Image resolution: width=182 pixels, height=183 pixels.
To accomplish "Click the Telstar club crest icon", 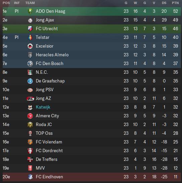I will 30,38.
